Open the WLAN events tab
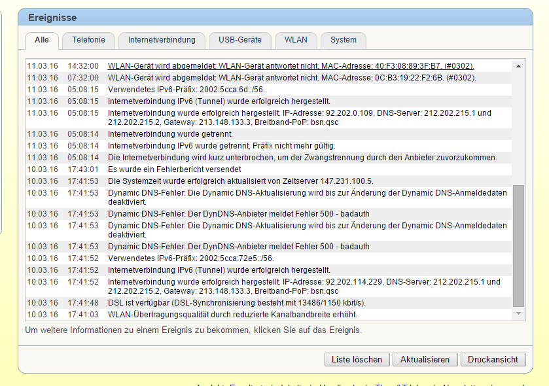 click(x=296, y=40)
